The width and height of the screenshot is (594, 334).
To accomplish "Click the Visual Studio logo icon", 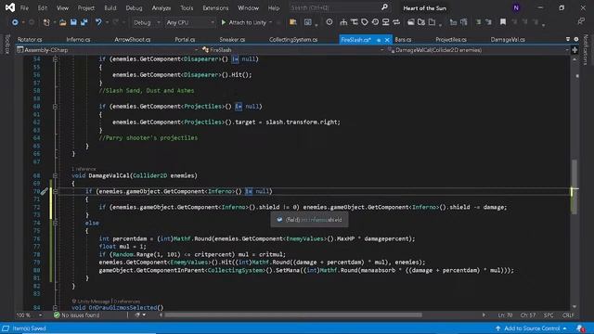I will pyautogui.click(x=10, y=7).
